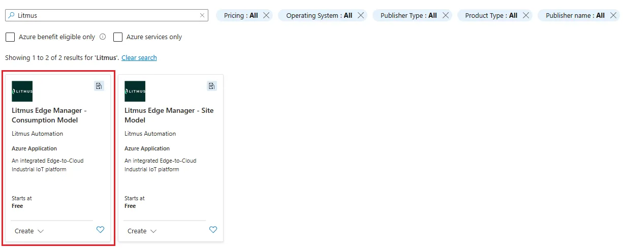Open the Publisher name filter options
Image resolution: width=624 pixels, height=248 pixels.
575,15
